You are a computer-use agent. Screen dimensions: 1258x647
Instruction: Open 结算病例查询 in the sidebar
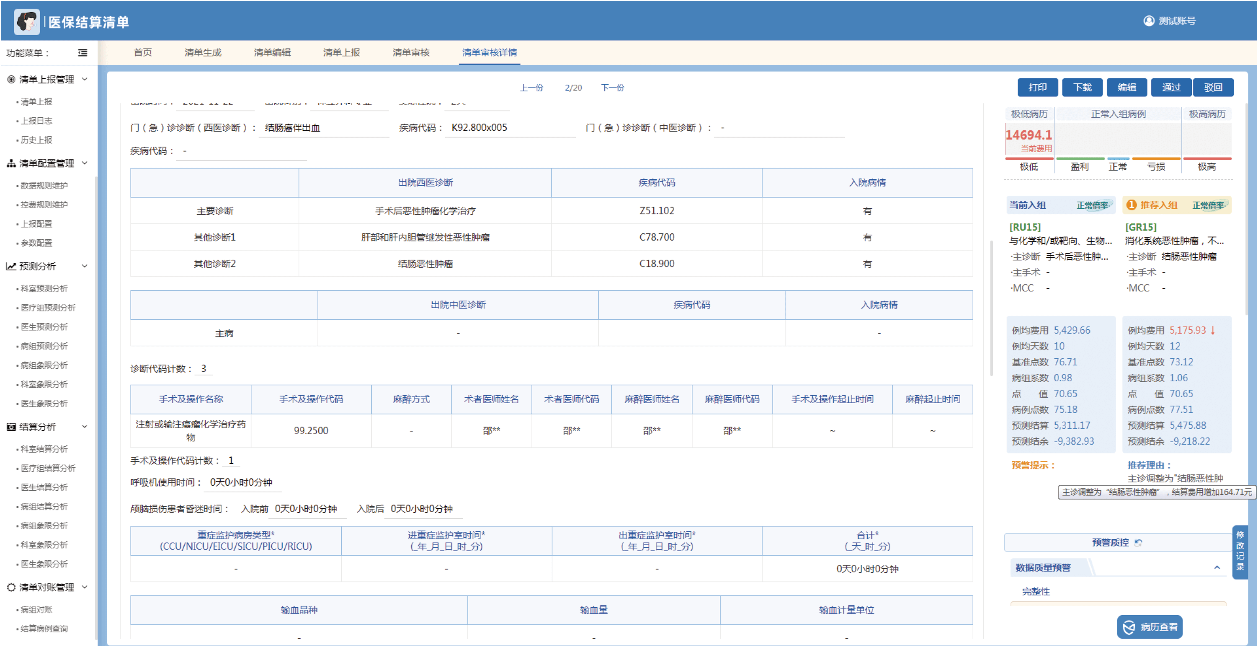click(x=44, y=629)
